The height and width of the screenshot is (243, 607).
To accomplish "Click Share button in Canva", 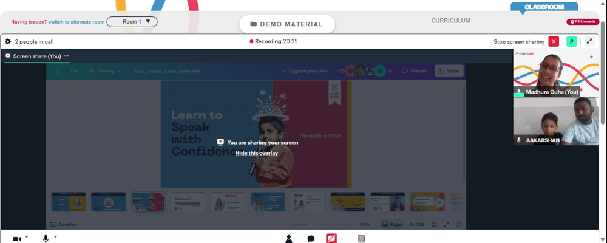I will 449,71.
